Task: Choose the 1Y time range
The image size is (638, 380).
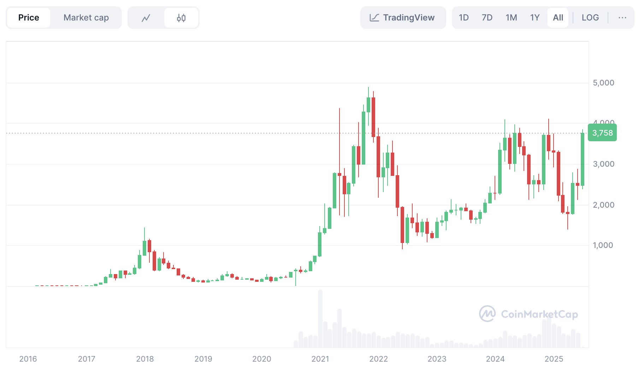Action: click(x=534, y=18)
